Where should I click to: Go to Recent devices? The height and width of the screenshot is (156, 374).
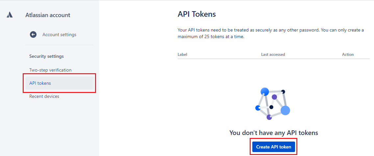[44, 97]
